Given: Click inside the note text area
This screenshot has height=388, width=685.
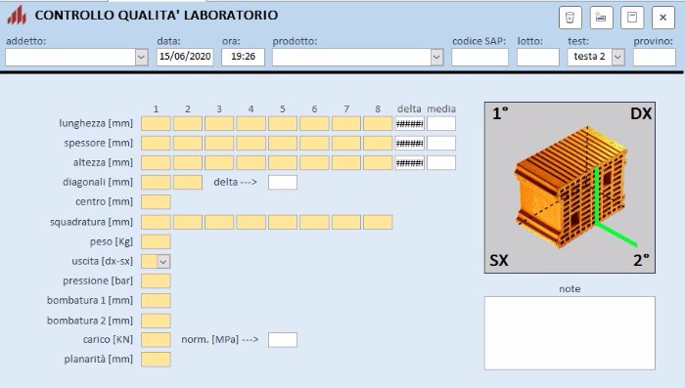Looking at the screenshot, I should click(570, 333).
